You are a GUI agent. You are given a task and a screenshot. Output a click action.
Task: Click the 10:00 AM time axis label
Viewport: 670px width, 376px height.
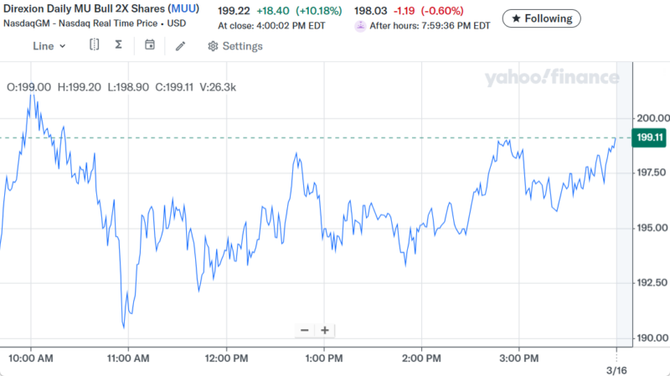tap(31, 358)
